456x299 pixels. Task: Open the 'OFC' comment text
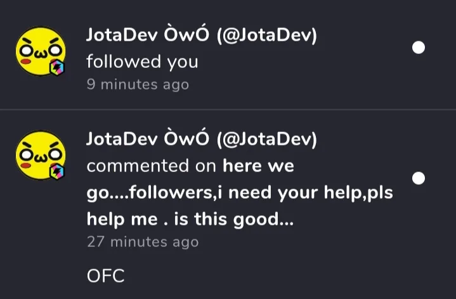point(105,276)
